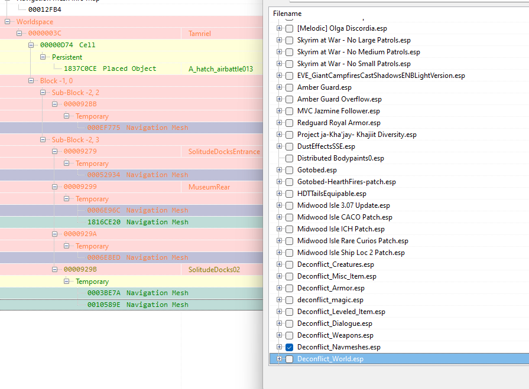Click the Tamriel name cell

tap(200, 34)
